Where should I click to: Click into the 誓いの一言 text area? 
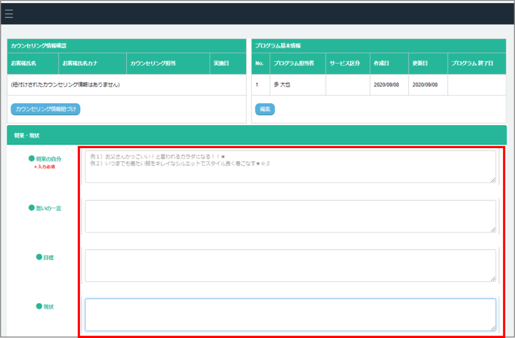290,216
